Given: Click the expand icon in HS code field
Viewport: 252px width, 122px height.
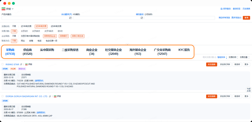Looking at the screenshot, I should pyautogui.click(x=142, y=18).
